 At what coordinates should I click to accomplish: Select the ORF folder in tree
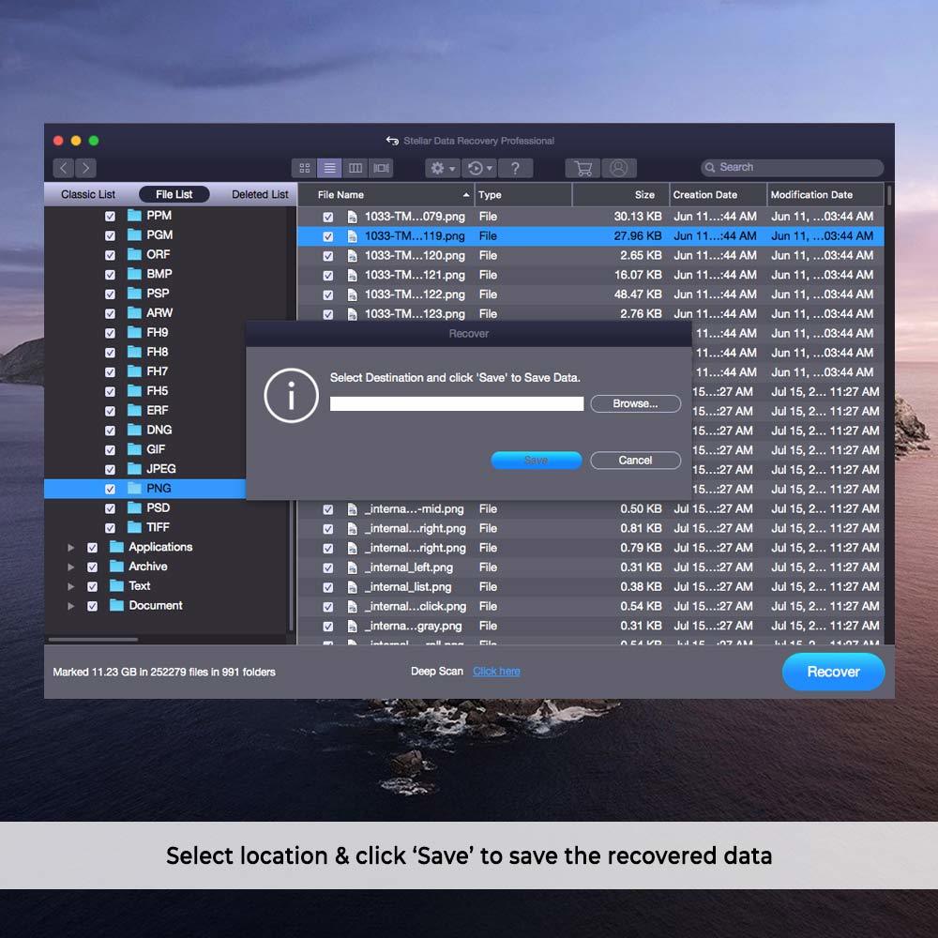click(158, 254)
